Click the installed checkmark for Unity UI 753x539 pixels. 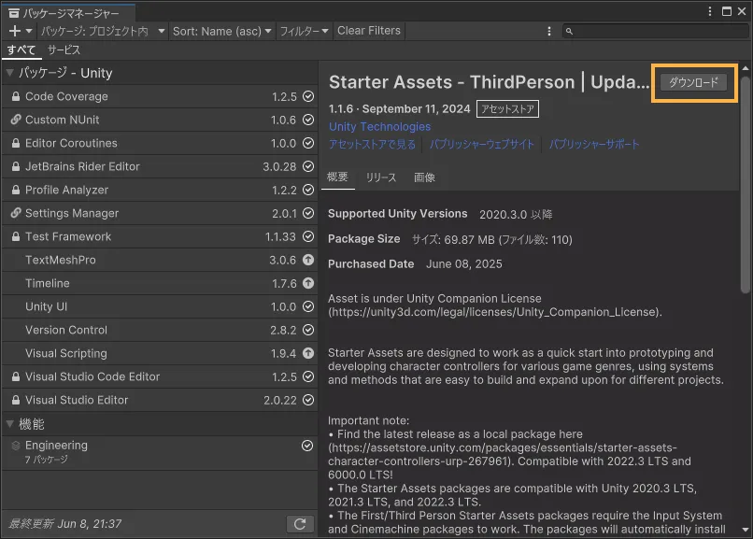308,306
